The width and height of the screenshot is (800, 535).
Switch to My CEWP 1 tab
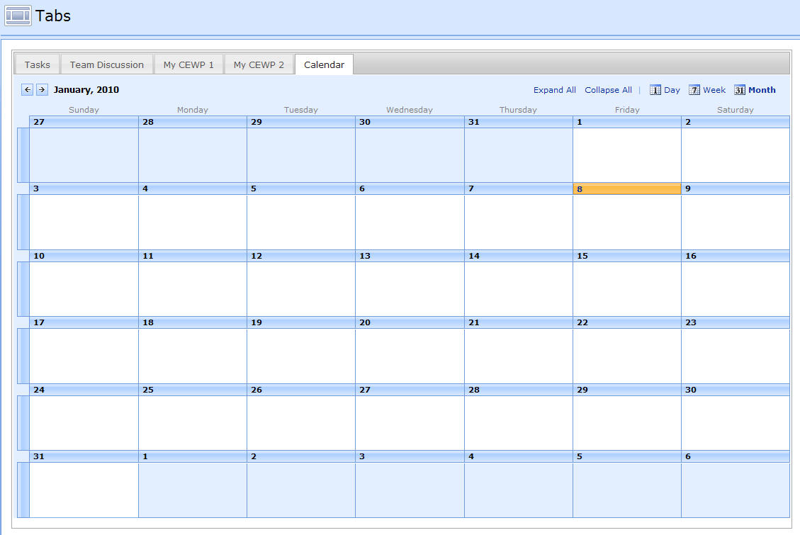(x=188, y=64)
